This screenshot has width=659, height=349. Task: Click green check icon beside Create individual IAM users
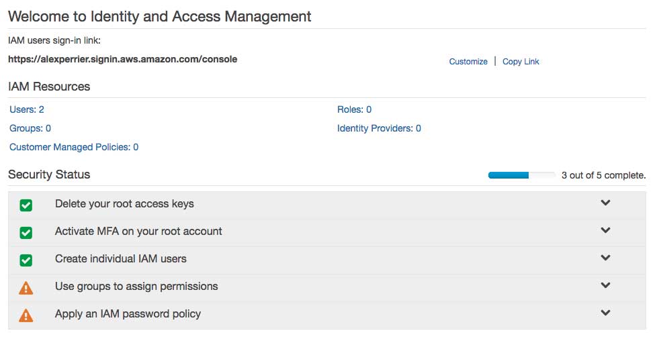tap(26, 260)
